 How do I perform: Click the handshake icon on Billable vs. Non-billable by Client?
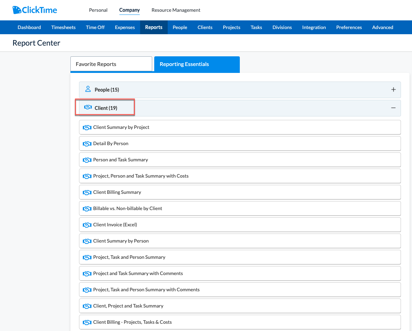tap(87, 208)
